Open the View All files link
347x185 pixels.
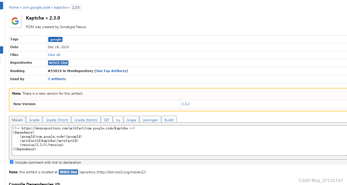click(x=54, y=55)
